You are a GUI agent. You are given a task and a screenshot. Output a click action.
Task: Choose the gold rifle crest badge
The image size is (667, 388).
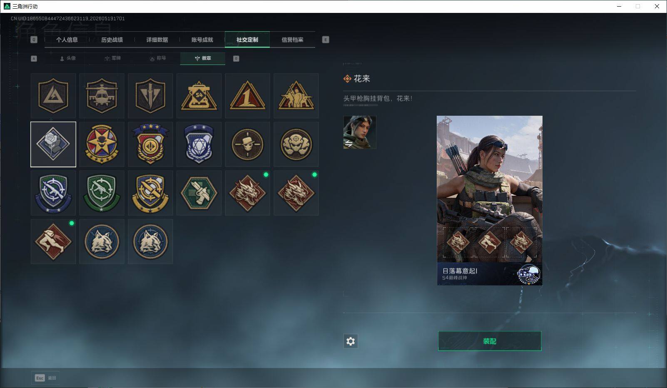(150, 193)
